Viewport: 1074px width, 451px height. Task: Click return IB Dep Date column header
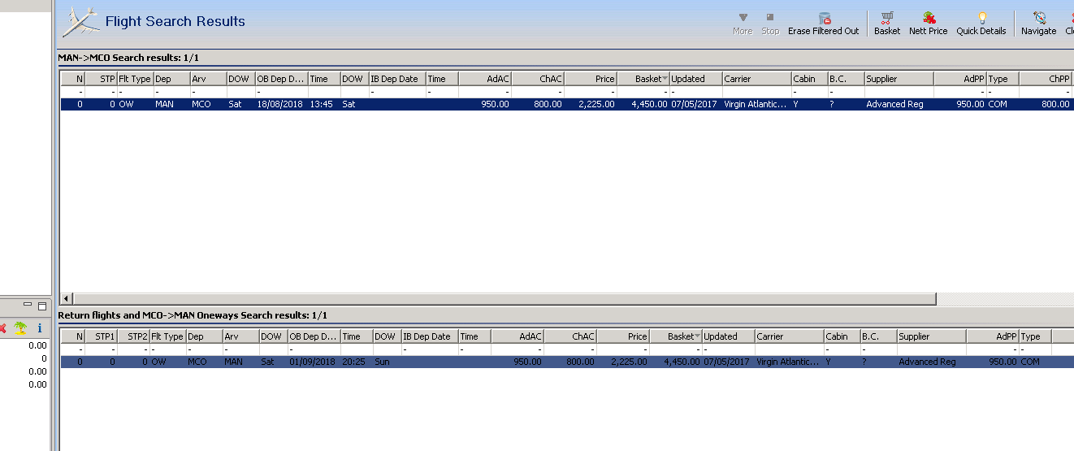click(x=429, y=336)
